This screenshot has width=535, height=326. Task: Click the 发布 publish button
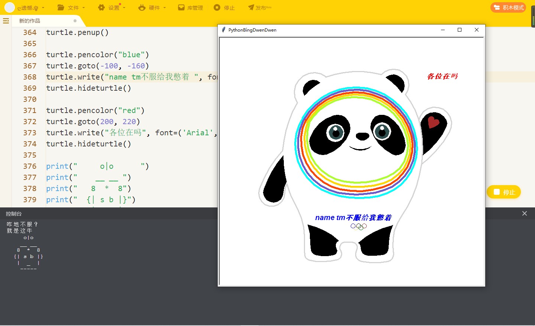pyautogui.click(x=260, y=7)
